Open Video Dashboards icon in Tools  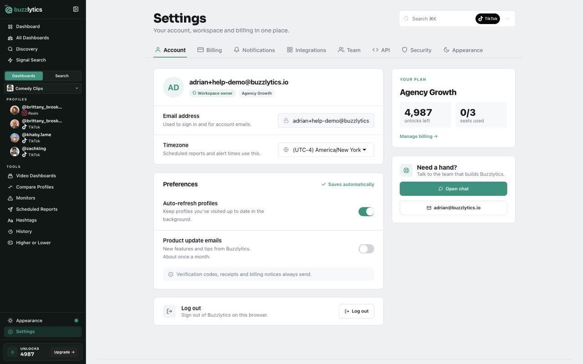(10, 176)
